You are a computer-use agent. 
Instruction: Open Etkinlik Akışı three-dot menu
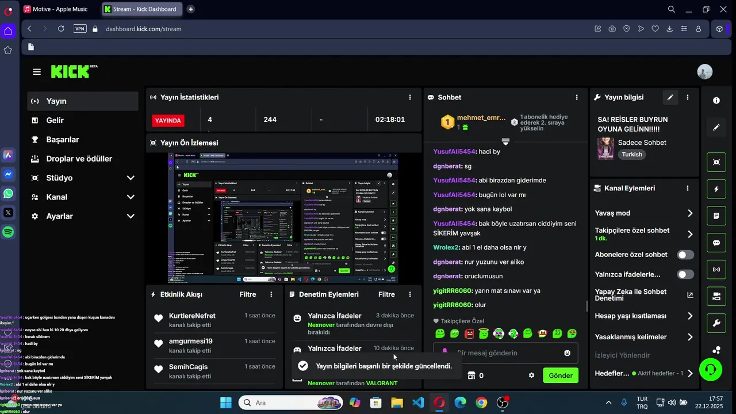click(271, 294)
